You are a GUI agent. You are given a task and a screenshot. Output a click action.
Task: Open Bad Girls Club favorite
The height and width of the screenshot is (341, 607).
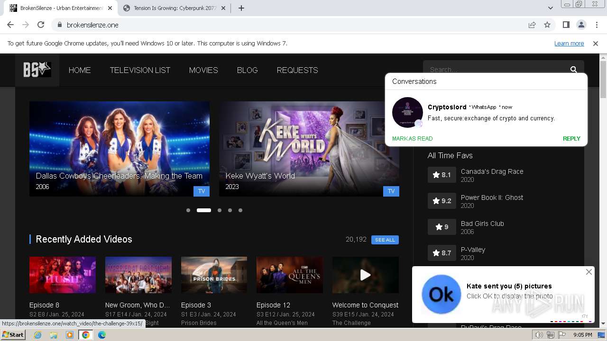(482, 224)
